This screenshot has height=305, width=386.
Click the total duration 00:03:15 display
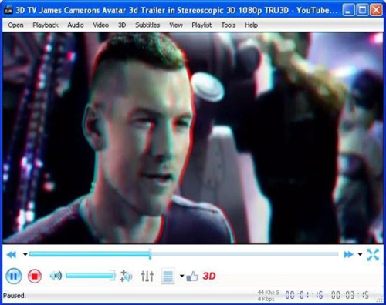click(350, 295)
